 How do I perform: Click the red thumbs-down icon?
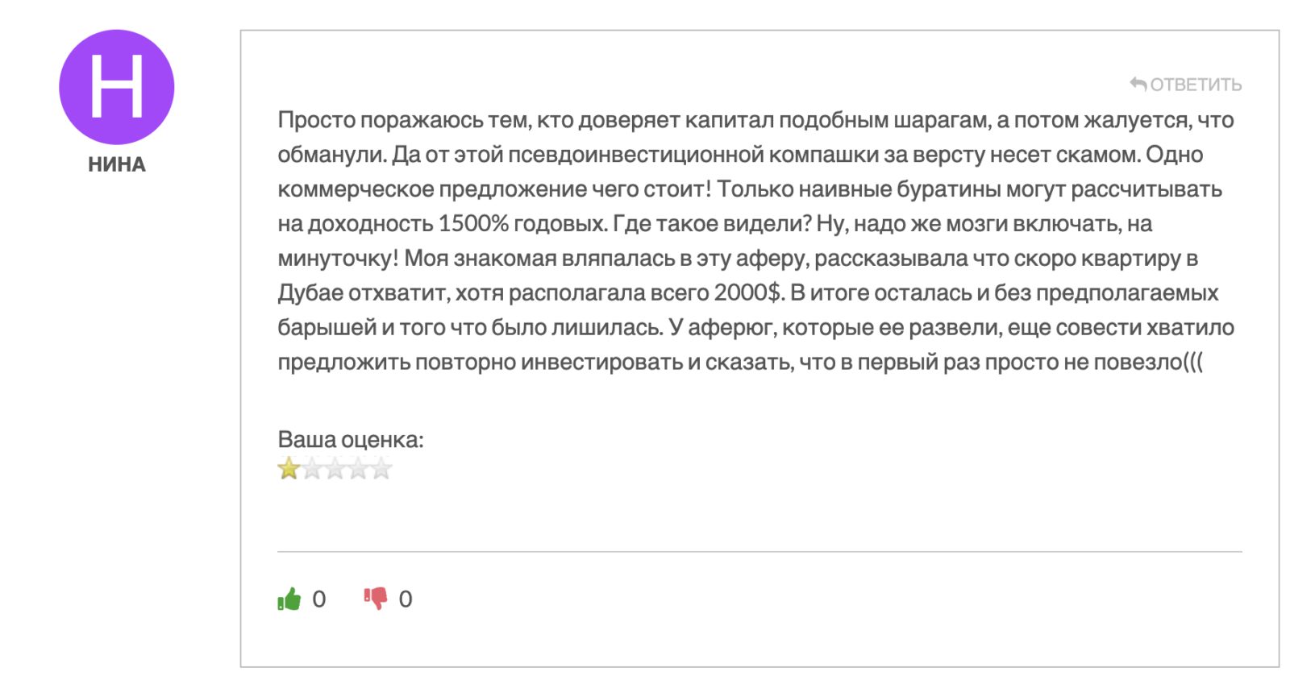tap(376, 599)
